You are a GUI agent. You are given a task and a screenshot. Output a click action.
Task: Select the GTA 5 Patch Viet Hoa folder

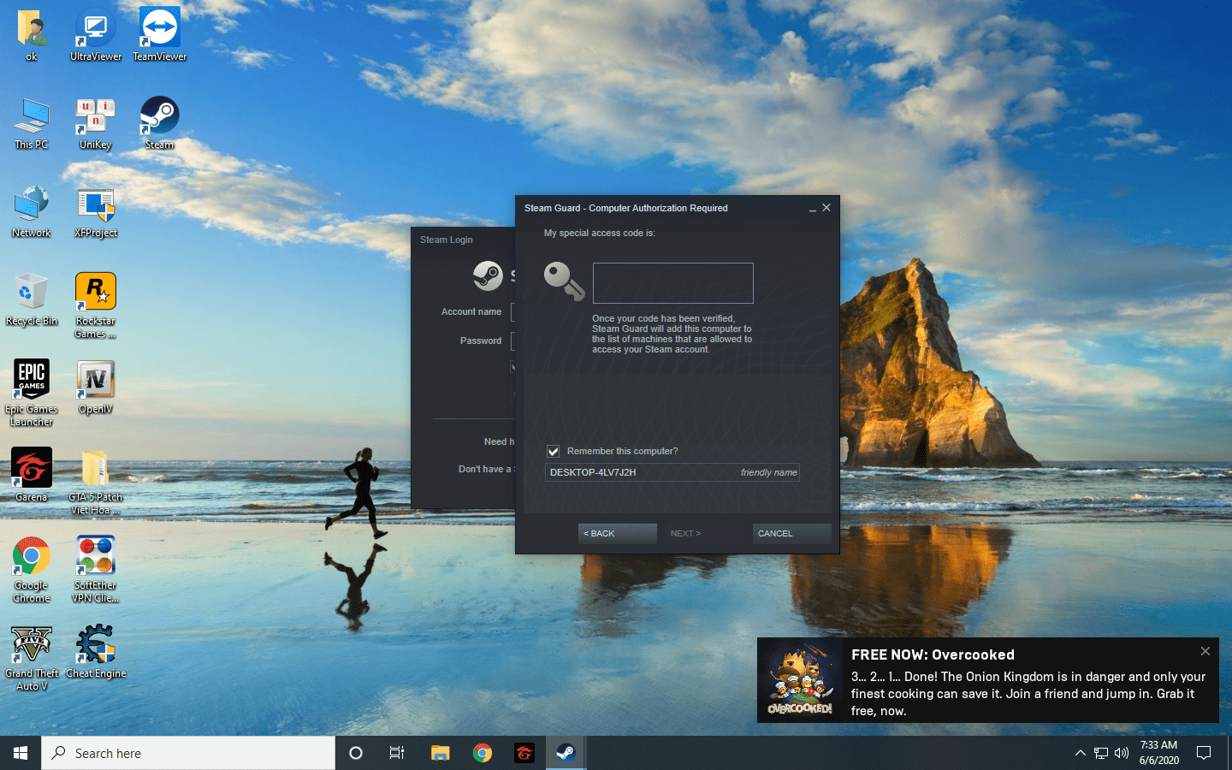[96, 483]
